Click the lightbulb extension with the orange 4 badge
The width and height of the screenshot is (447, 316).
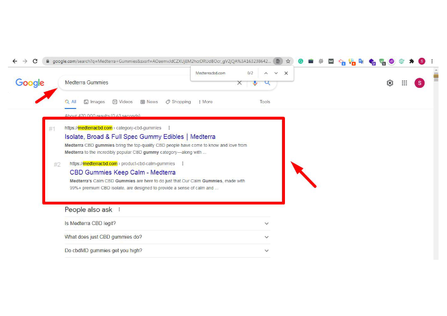click(x=352, y=62)
